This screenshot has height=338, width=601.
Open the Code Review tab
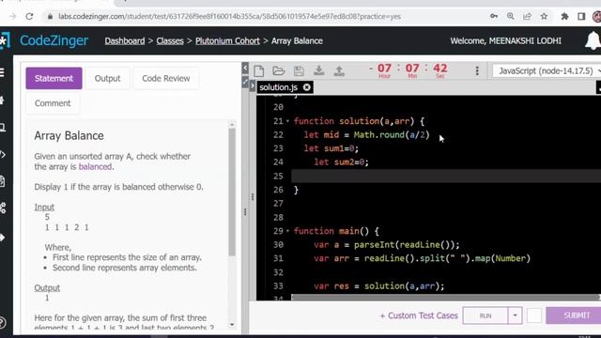(x=166, y=78)
